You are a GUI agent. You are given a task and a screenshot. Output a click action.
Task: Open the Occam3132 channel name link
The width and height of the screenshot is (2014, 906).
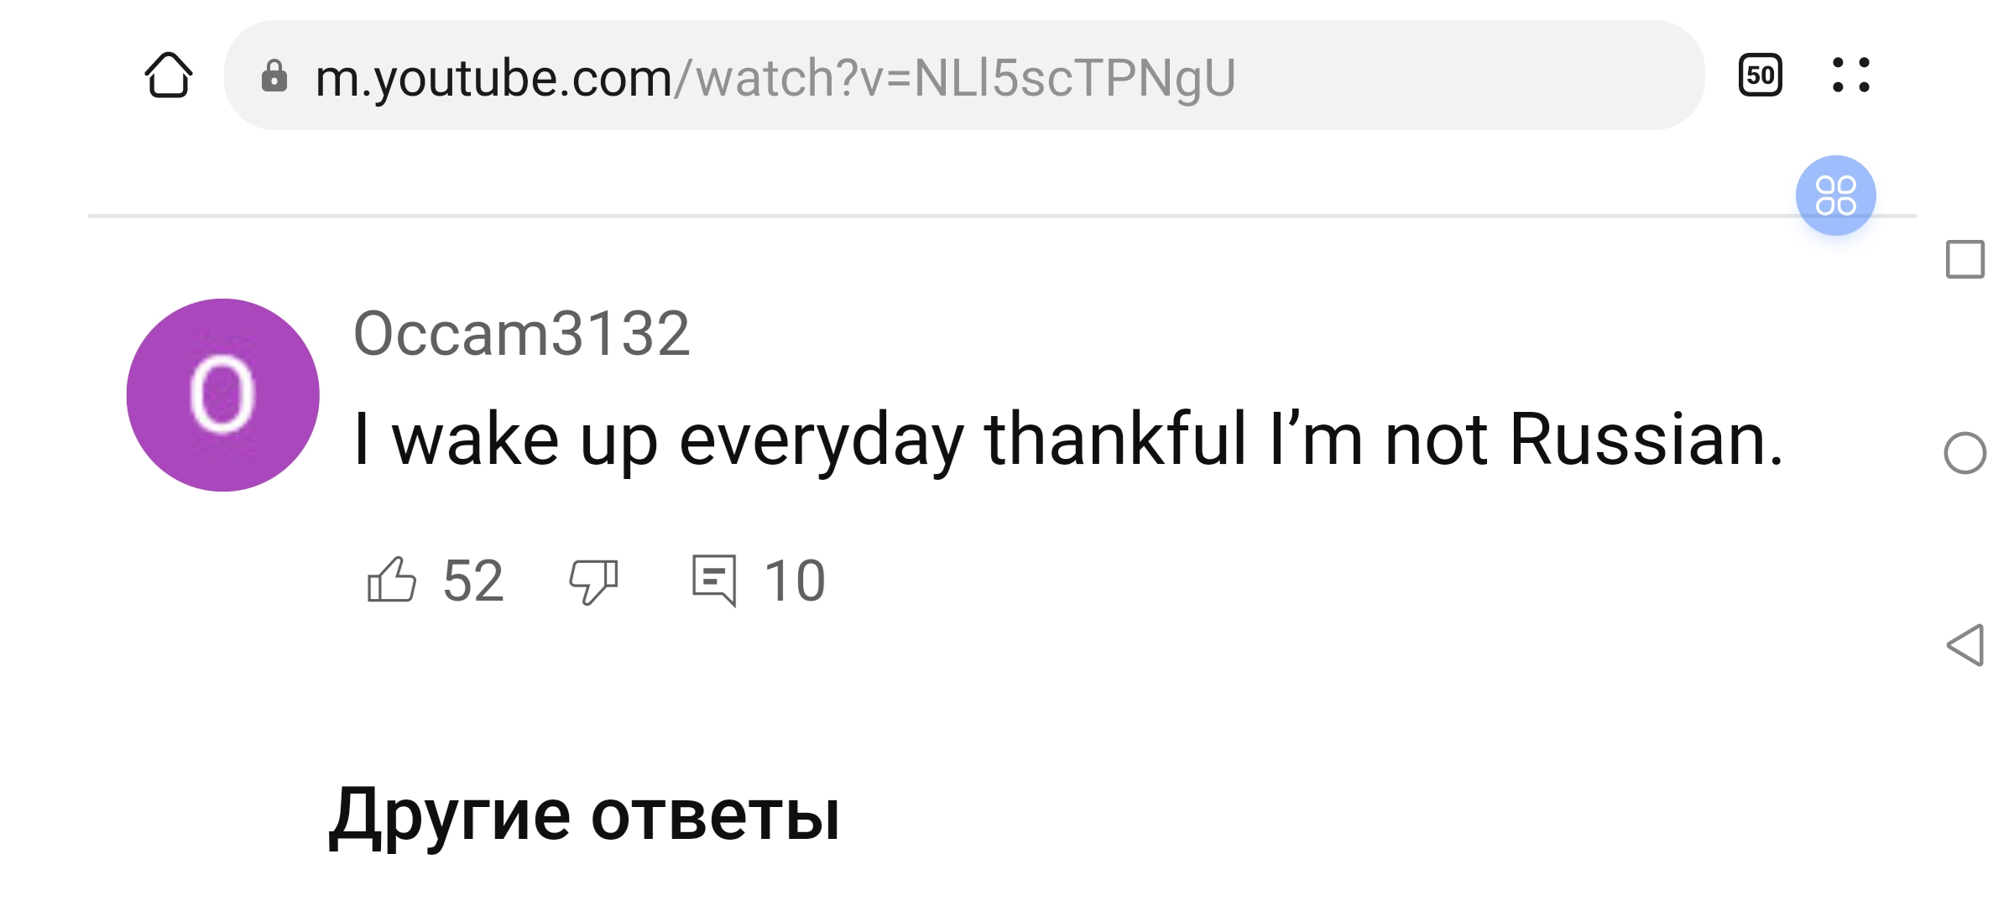tap(521, 334)
